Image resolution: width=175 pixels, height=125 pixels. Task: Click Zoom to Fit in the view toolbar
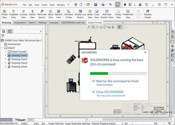(x=89, y=27)
